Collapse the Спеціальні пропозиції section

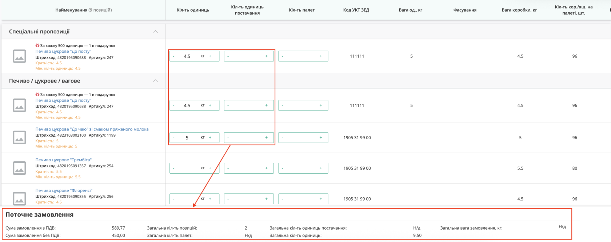[x=155, y=32]
